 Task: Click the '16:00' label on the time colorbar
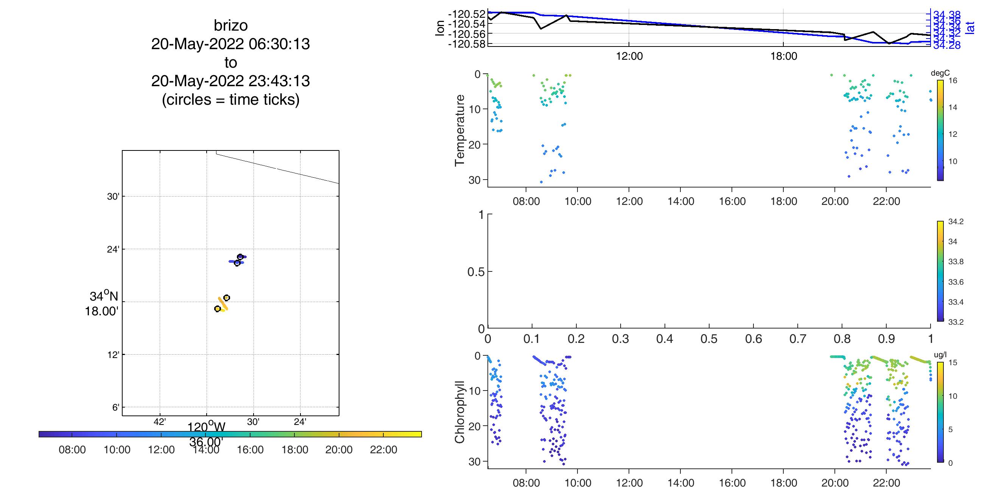pyautogui.click(x=250, y=450)
